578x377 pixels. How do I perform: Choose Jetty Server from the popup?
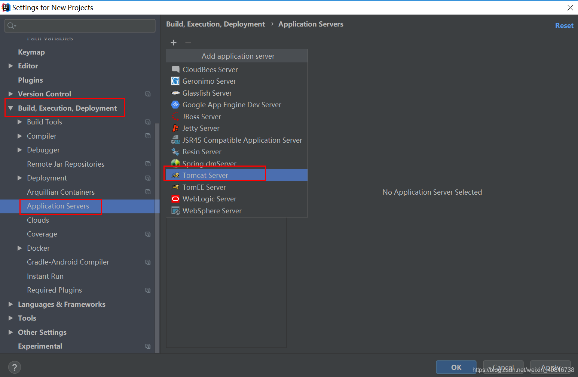[x=237, y=128]
